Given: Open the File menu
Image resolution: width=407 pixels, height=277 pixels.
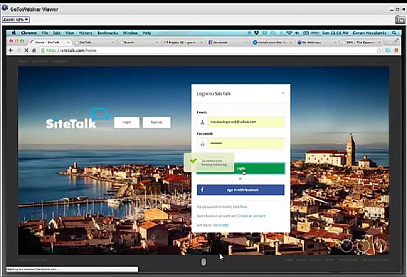Looking at the screenshot, I should click(45, 33).
